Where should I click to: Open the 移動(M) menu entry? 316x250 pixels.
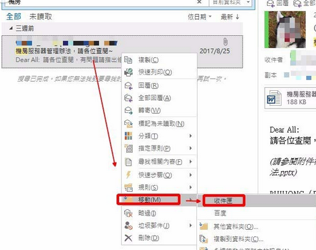[x=159, y=199]
